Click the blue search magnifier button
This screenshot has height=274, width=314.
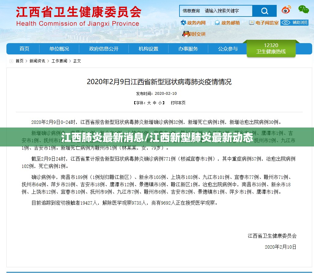tap(264, 11)
